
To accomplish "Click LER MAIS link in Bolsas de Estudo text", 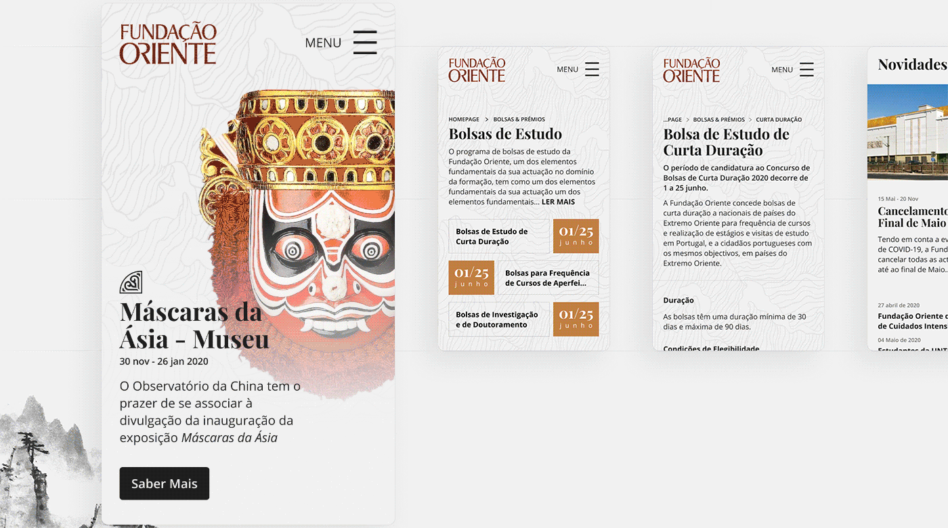I will click(558, 202).
